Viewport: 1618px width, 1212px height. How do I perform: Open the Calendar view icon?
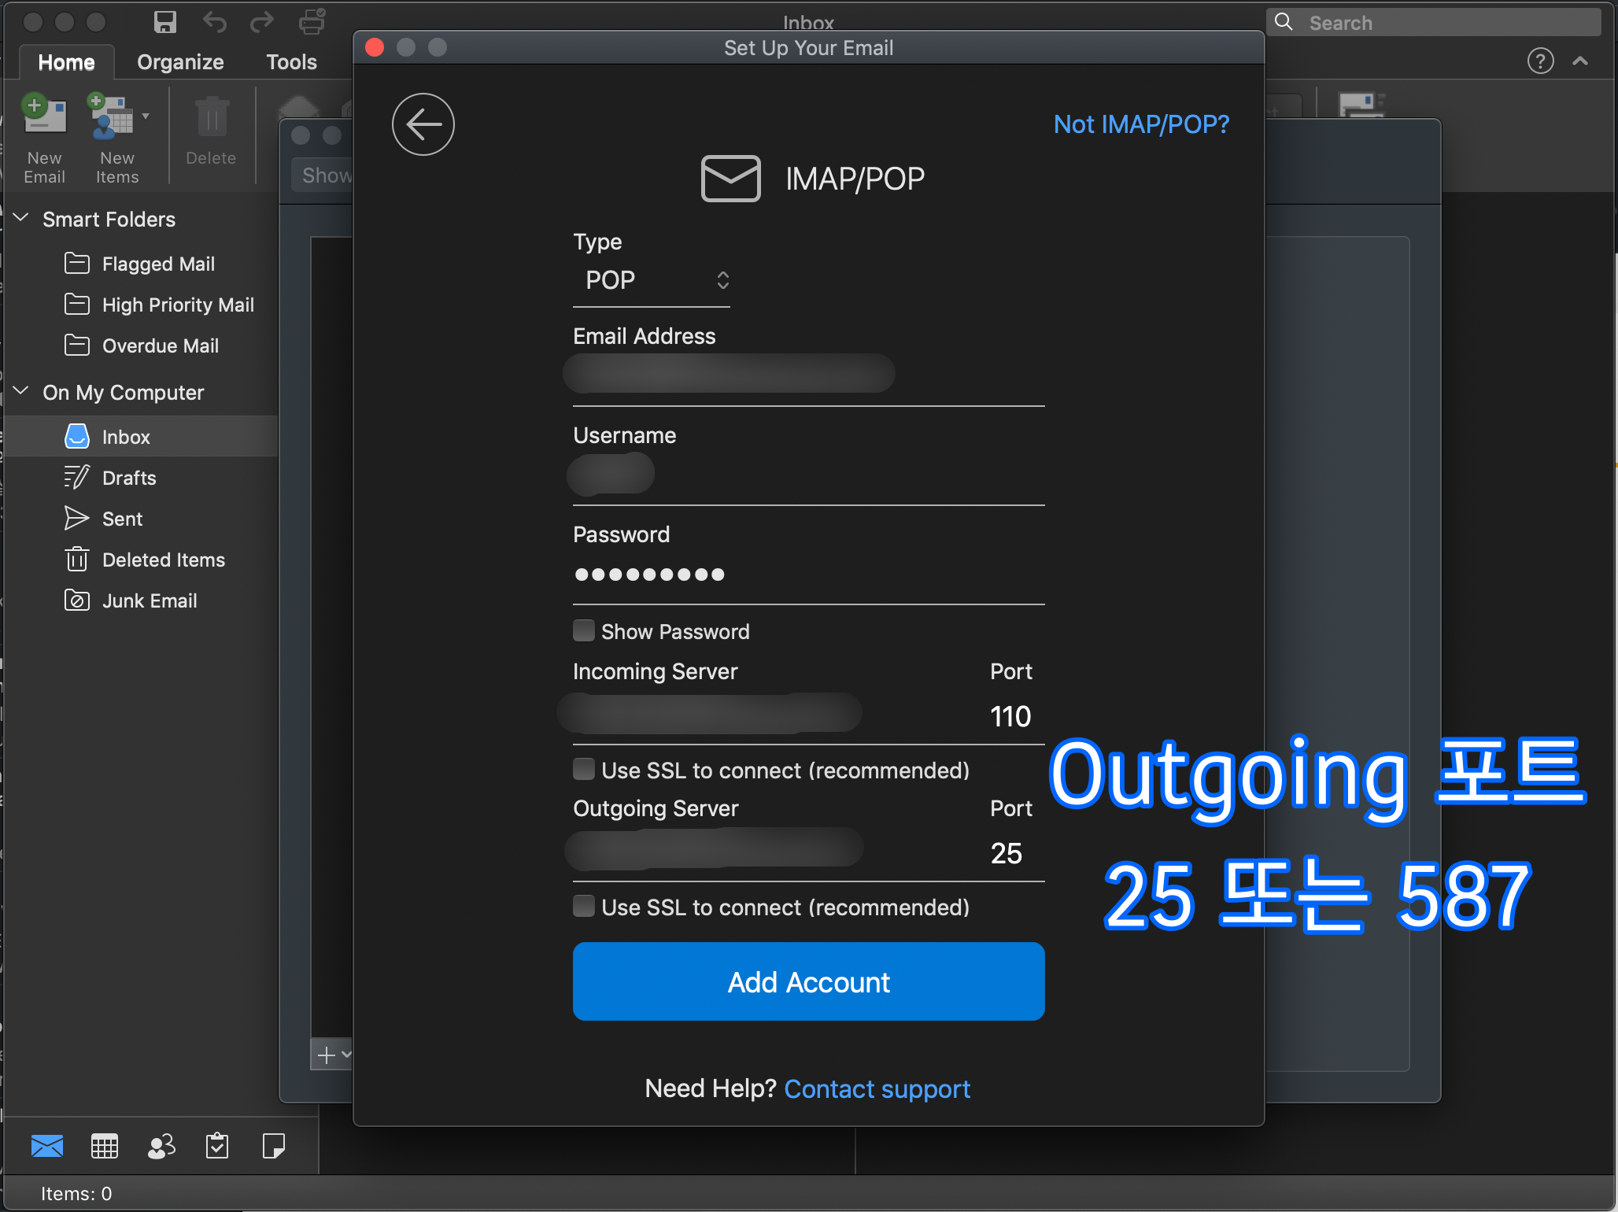(105, 1146)
